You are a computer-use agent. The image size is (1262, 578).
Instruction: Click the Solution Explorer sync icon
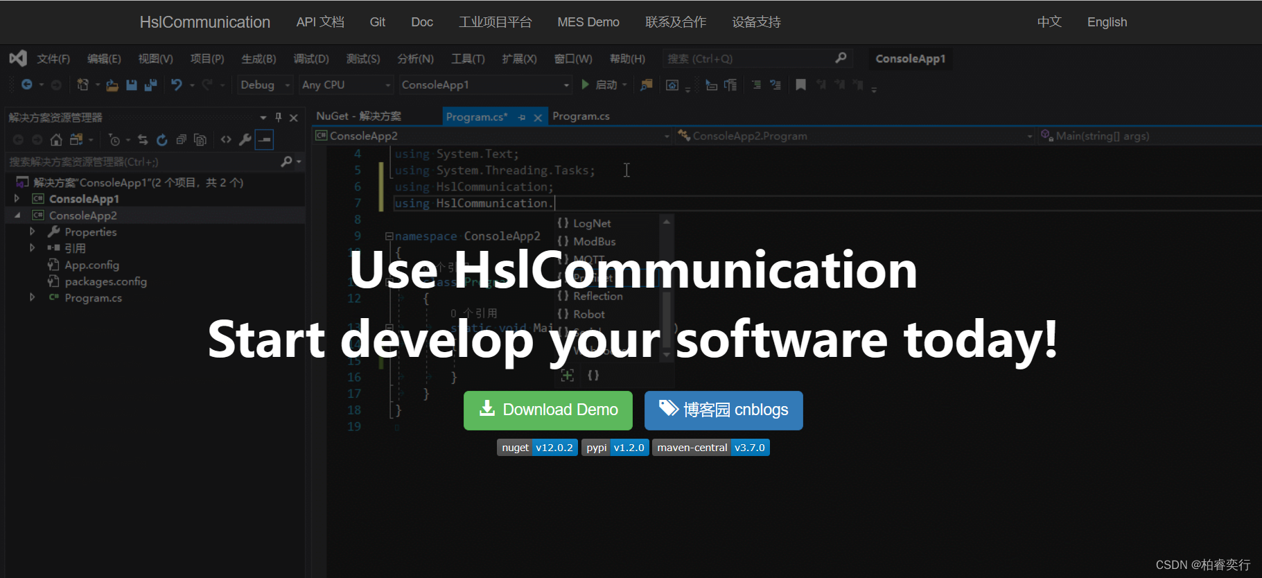coord(143,140)
